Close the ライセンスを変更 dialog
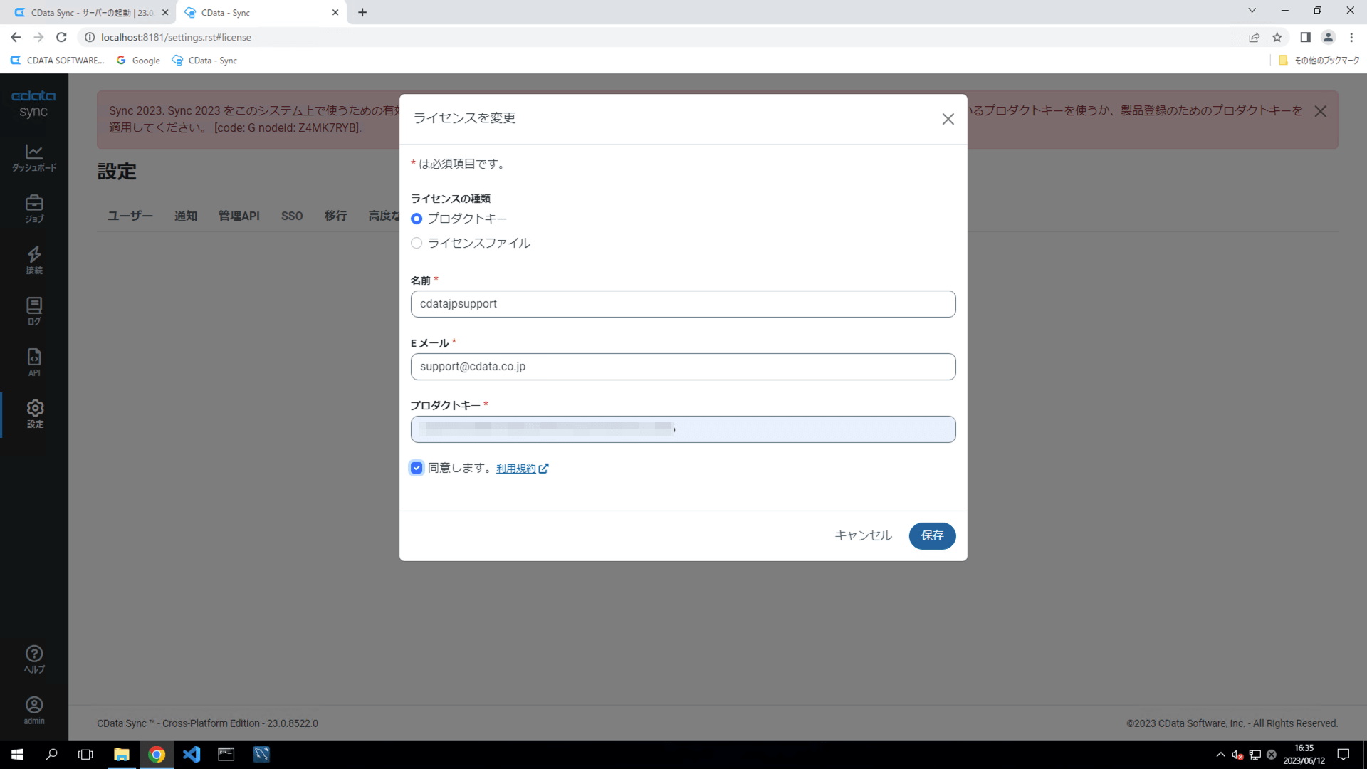 (948, 119)
